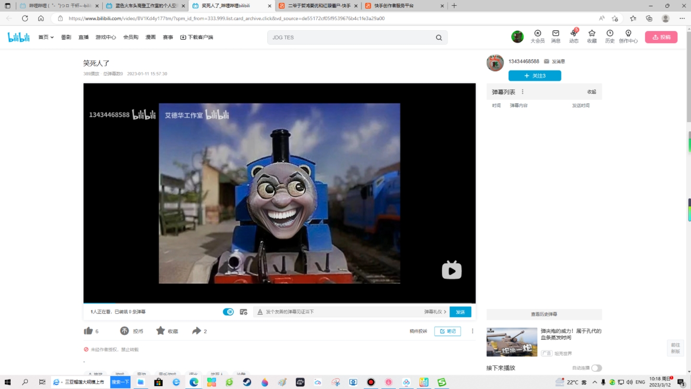
Task: Open your profile avatar in the header
Action: coord(517,37)
